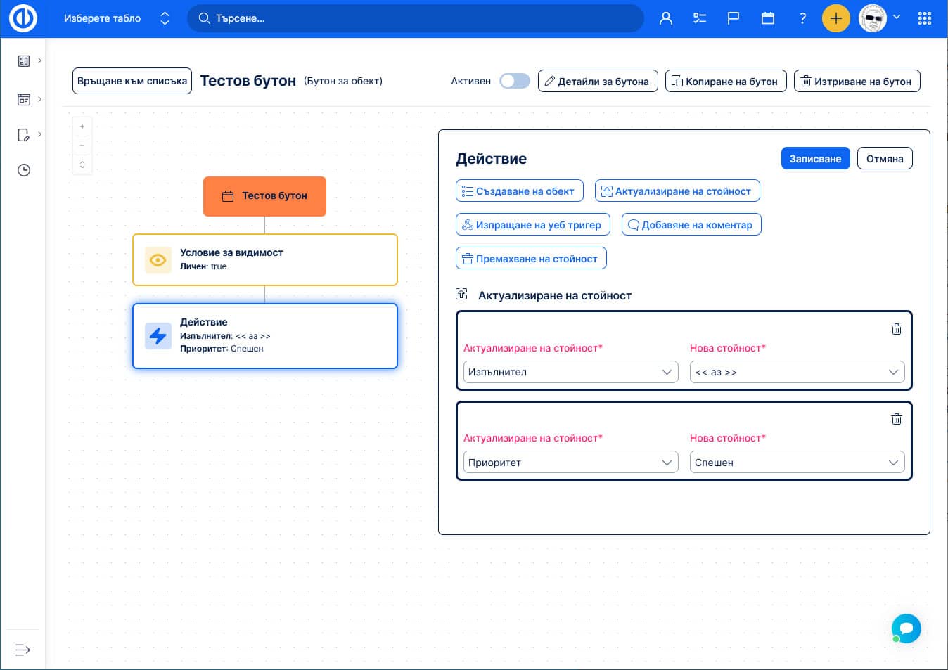Open the clock history sidebar icon
948x670 pixels.
(24, 170)
